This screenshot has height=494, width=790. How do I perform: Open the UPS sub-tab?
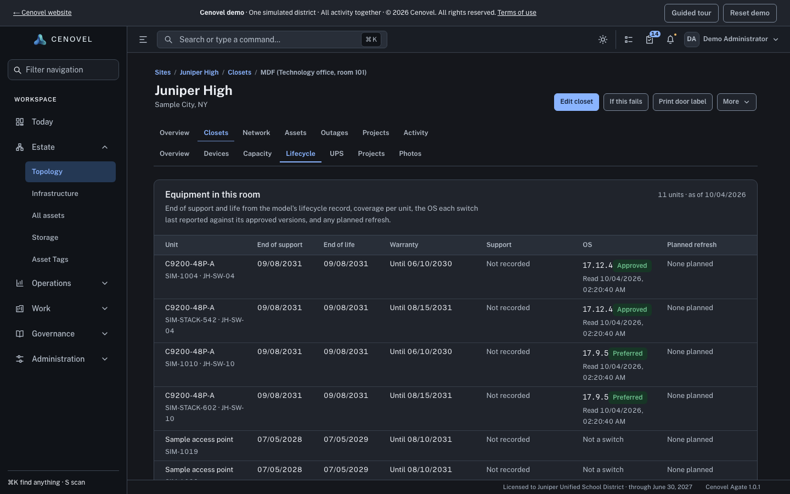[x=337, y=154]
